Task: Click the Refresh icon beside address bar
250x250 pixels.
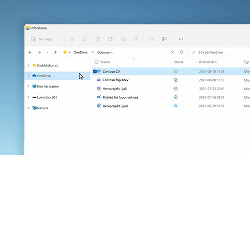Action: (x=182, y=52)
